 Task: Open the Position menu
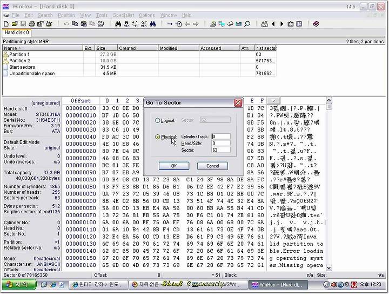[66, 15]
